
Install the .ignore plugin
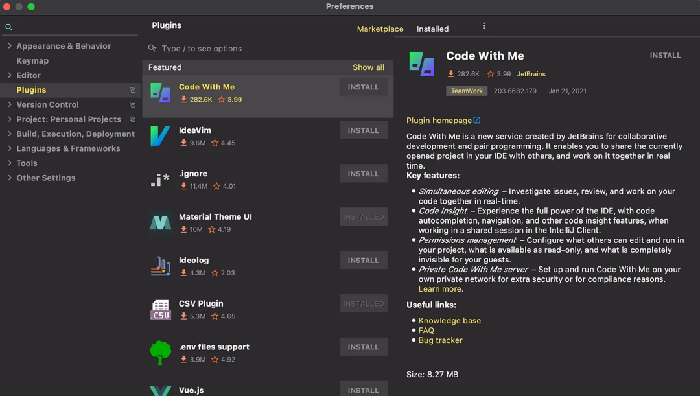[364, 174]
